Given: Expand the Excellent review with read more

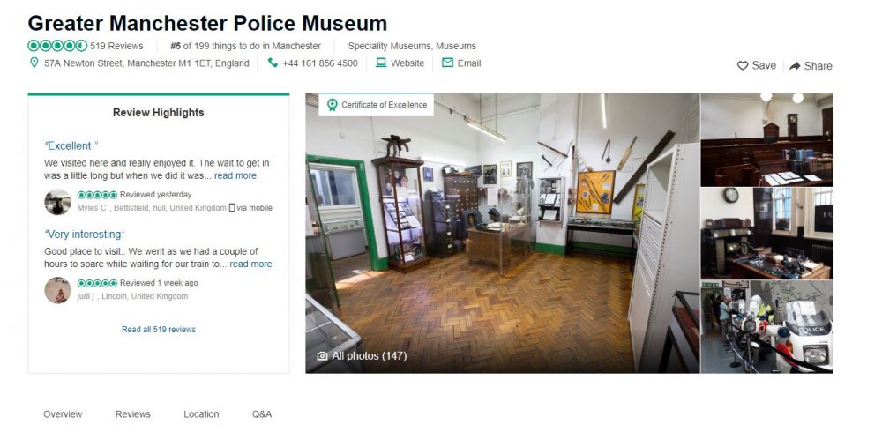Looking at the screenshot, I should click(235, 175).
